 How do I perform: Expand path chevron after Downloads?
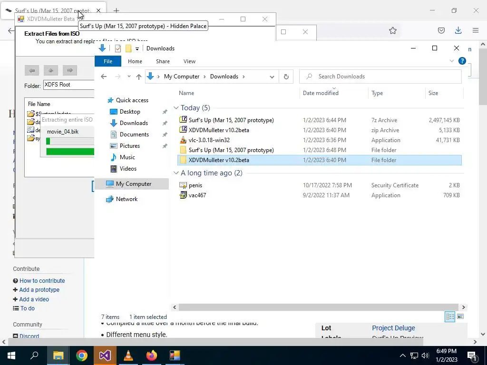[243, 77]
